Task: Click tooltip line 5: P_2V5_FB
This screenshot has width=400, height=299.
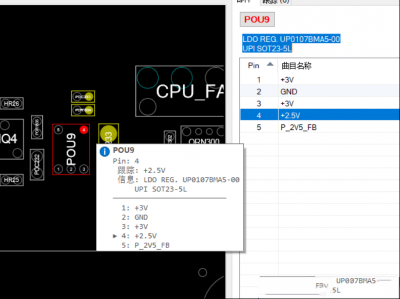Action: [x=145, y=245]
